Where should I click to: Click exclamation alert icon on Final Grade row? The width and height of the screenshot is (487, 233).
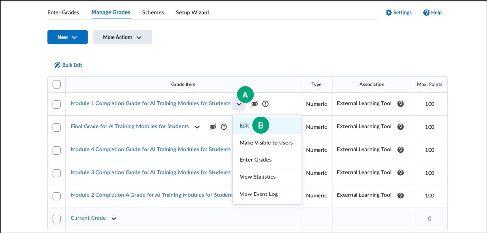[x=224, y=127]
